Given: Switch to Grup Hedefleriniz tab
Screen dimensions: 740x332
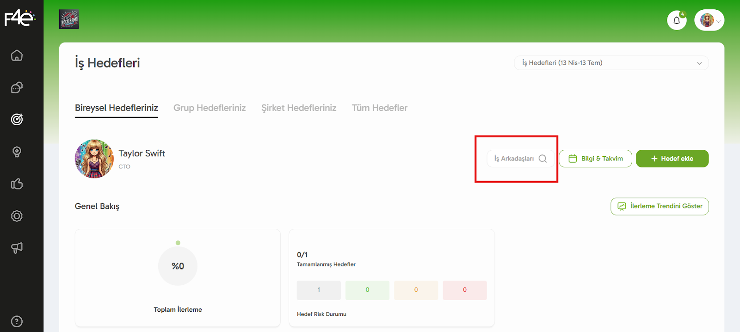Looking at the screenshot, I should pyautogui.click(x=210, y=108).
